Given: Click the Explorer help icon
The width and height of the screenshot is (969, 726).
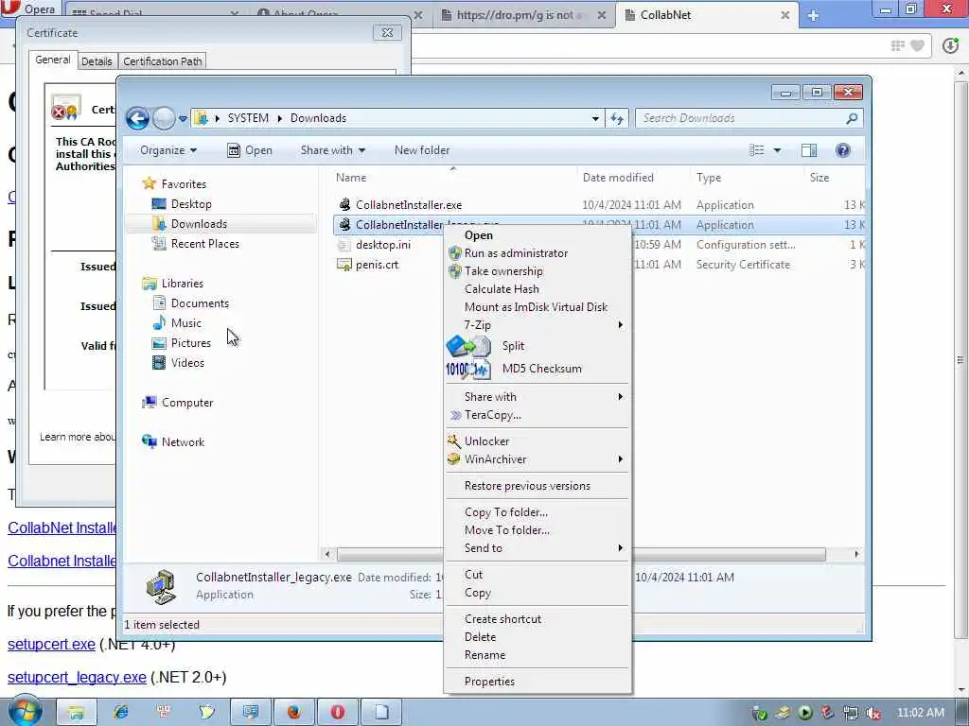Looking at the screenshot, I should (842, 150).
